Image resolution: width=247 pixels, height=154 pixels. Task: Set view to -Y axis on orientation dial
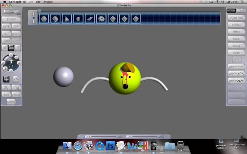[11, 71]
